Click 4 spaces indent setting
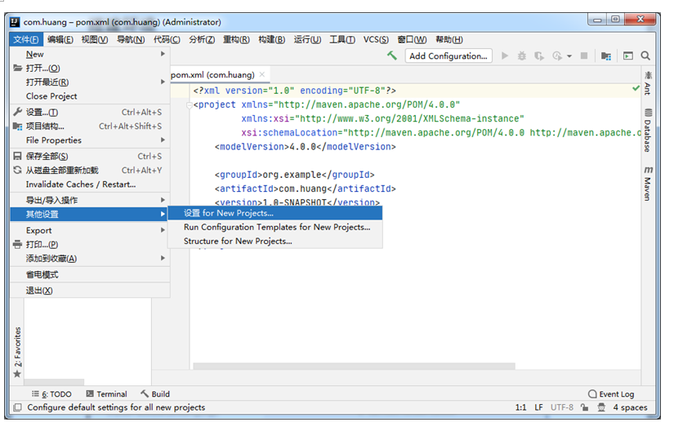Viewport: 674px width, 422px height. point(630,407)
